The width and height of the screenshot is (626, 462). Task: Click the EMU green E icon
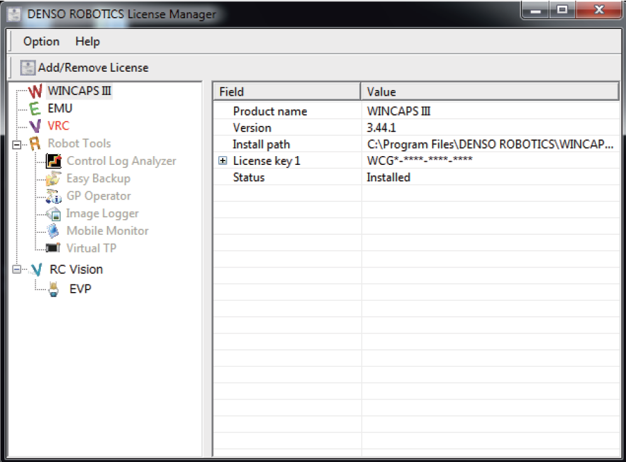pyautogui.click(x=35, y=109)
